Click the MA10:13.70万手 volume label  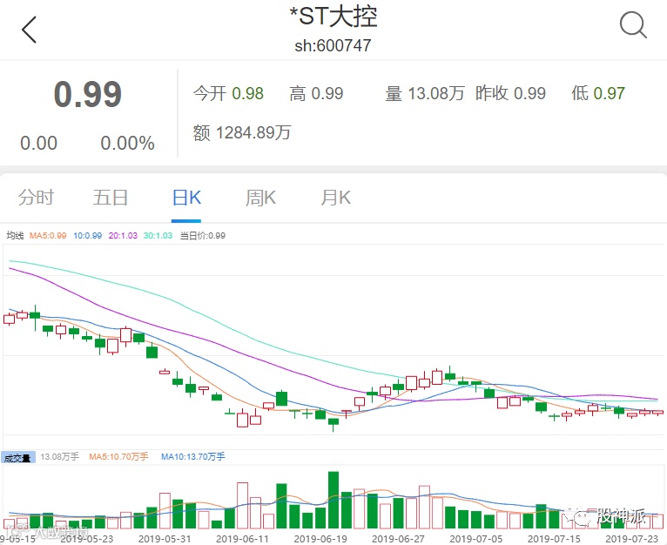pos(193,457)
